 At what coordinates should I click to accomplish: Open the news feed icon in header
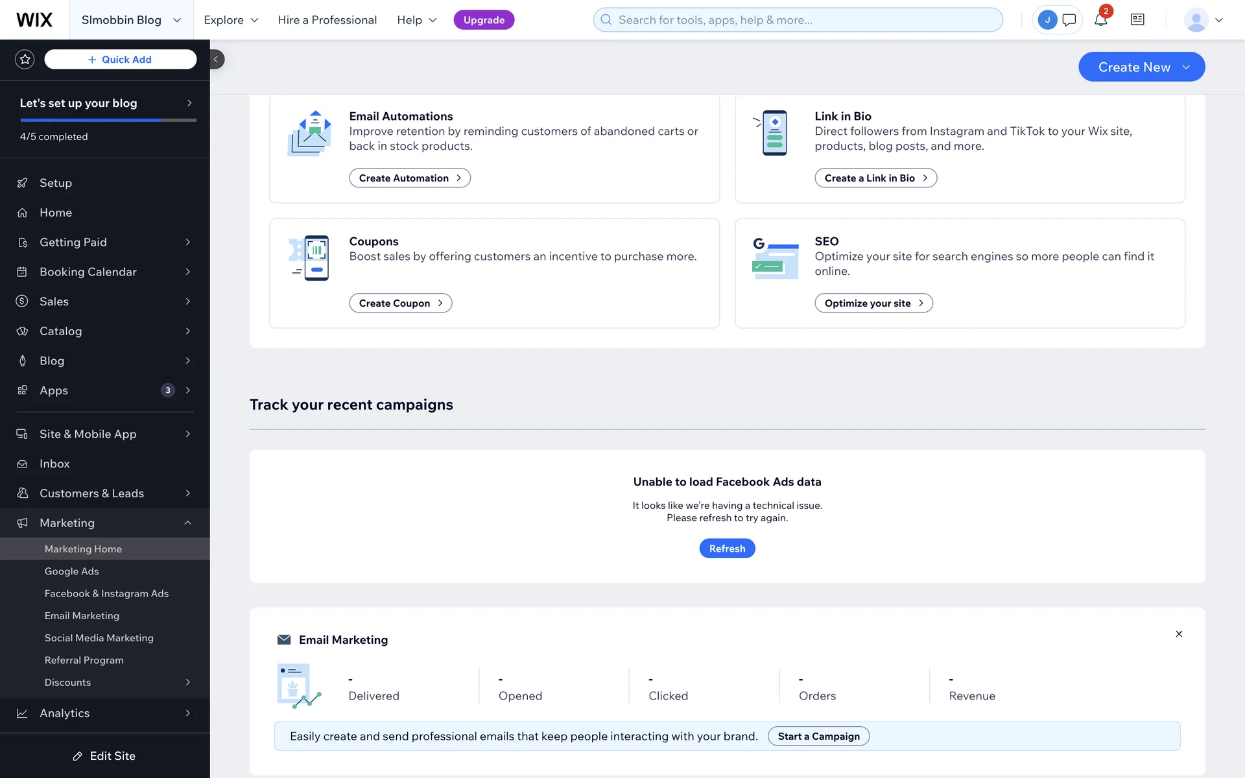[x=1137, y=20]
